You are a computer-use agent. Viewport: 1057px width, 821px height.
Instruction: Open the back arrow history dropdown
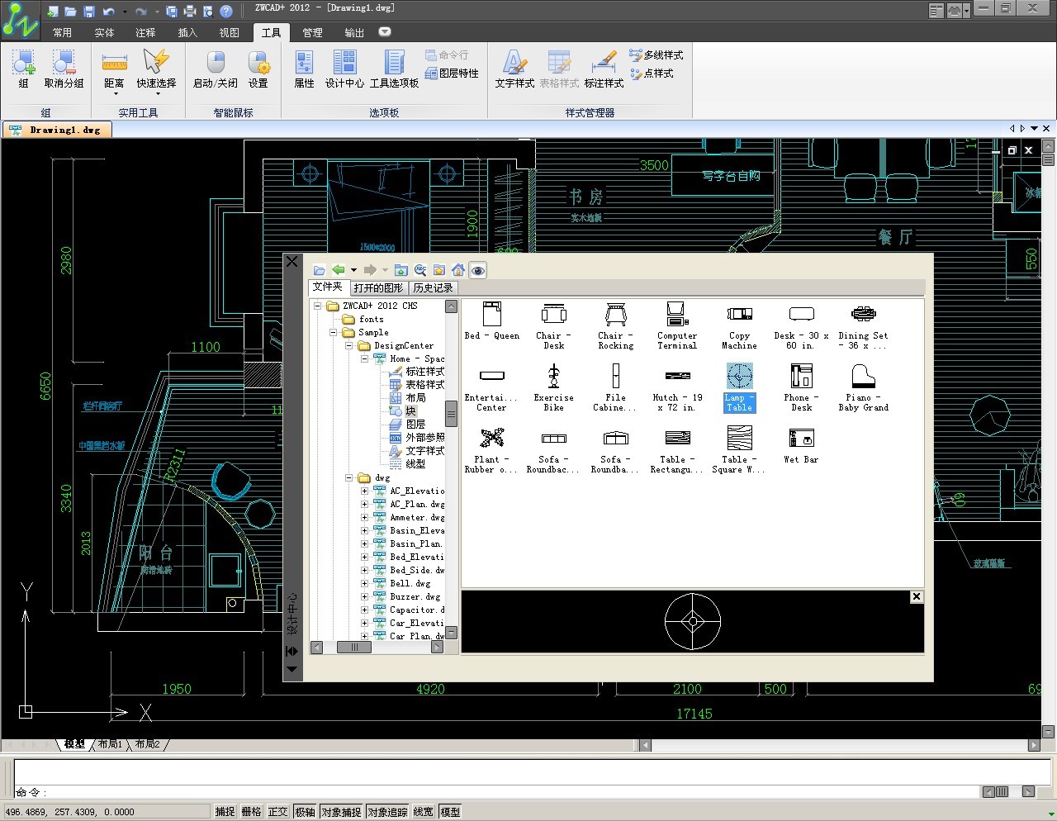point(353,270)
